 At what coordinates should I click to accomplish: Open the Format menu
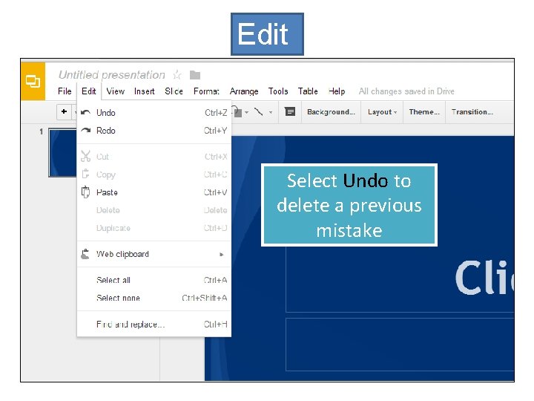(x=206, y=91)
